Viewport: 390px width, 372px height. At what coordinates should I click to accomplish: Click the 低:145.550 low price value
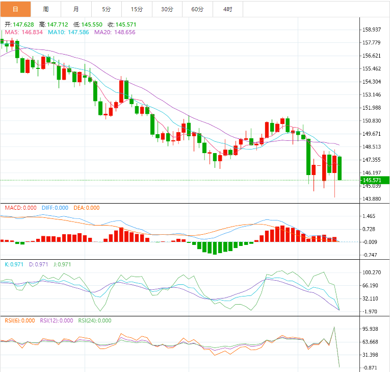[88, 24]
